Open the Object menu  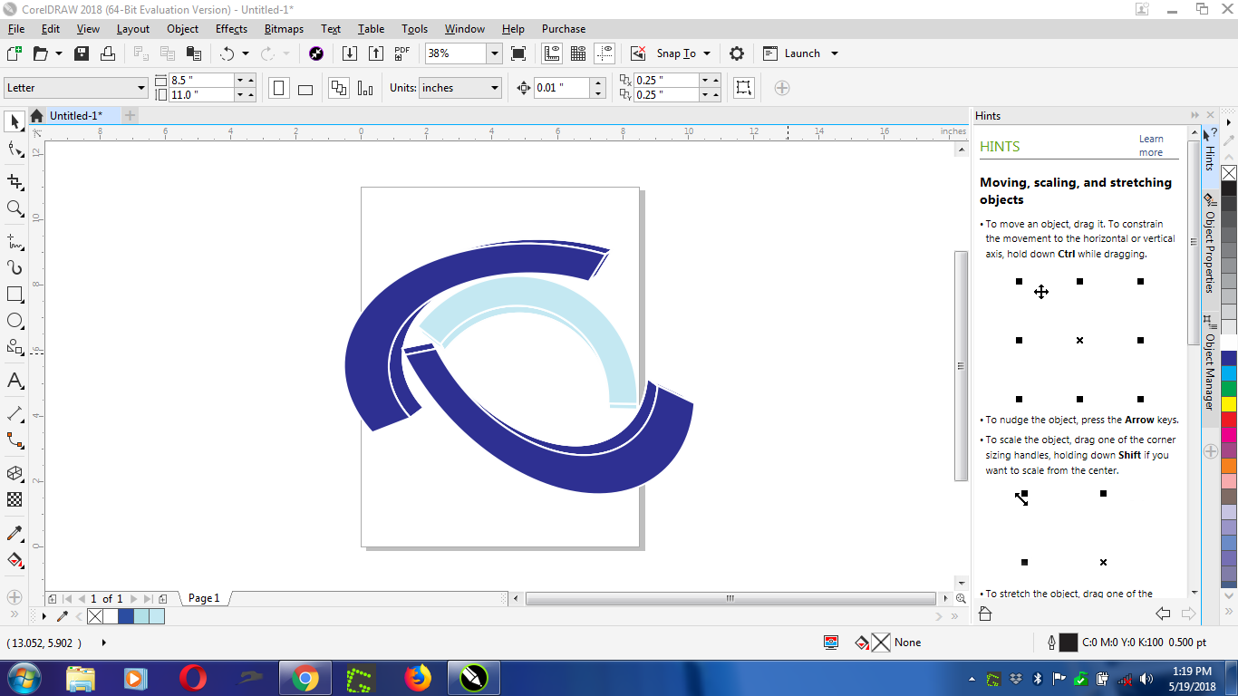182,29
